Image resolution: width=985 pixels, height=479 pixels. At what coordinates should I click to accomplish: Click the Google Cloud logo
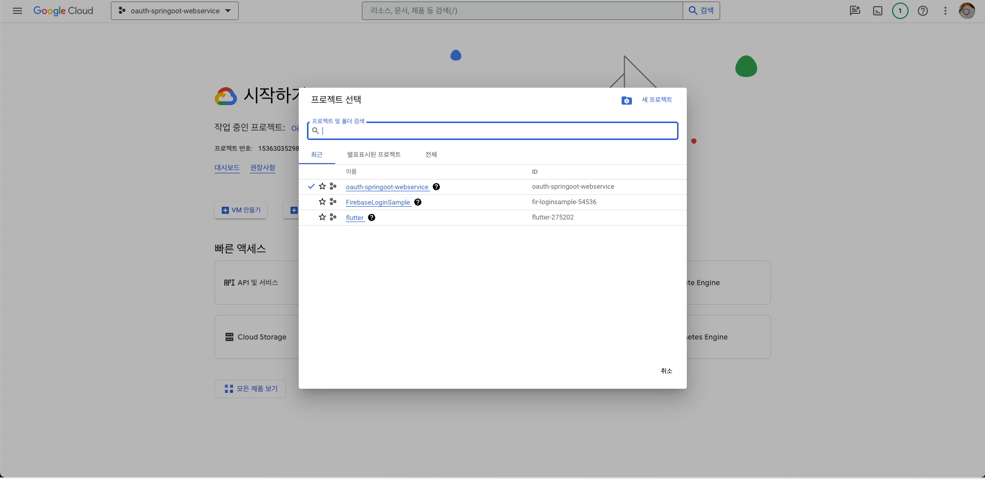coord(63,11)
